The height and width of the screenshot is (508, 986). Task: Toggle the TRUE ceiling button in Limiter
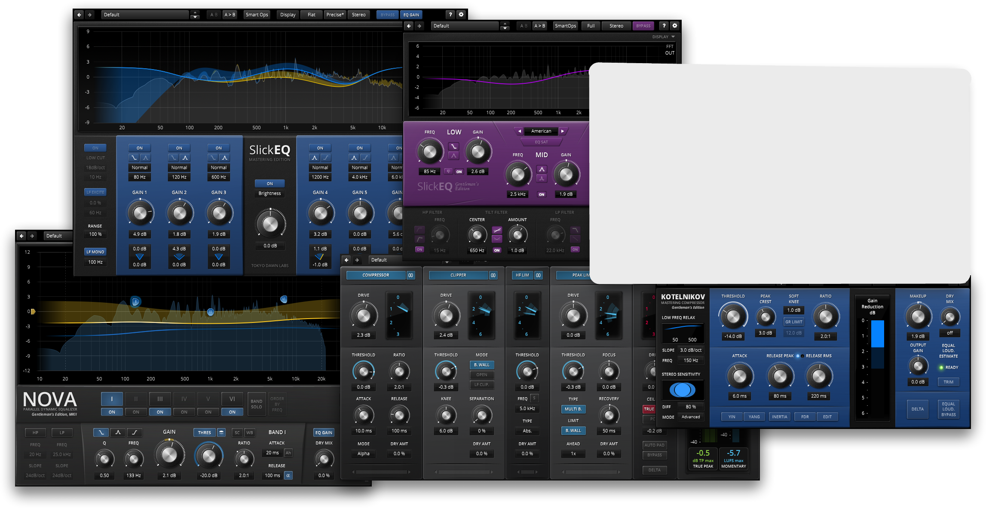[x=649, y=409]
